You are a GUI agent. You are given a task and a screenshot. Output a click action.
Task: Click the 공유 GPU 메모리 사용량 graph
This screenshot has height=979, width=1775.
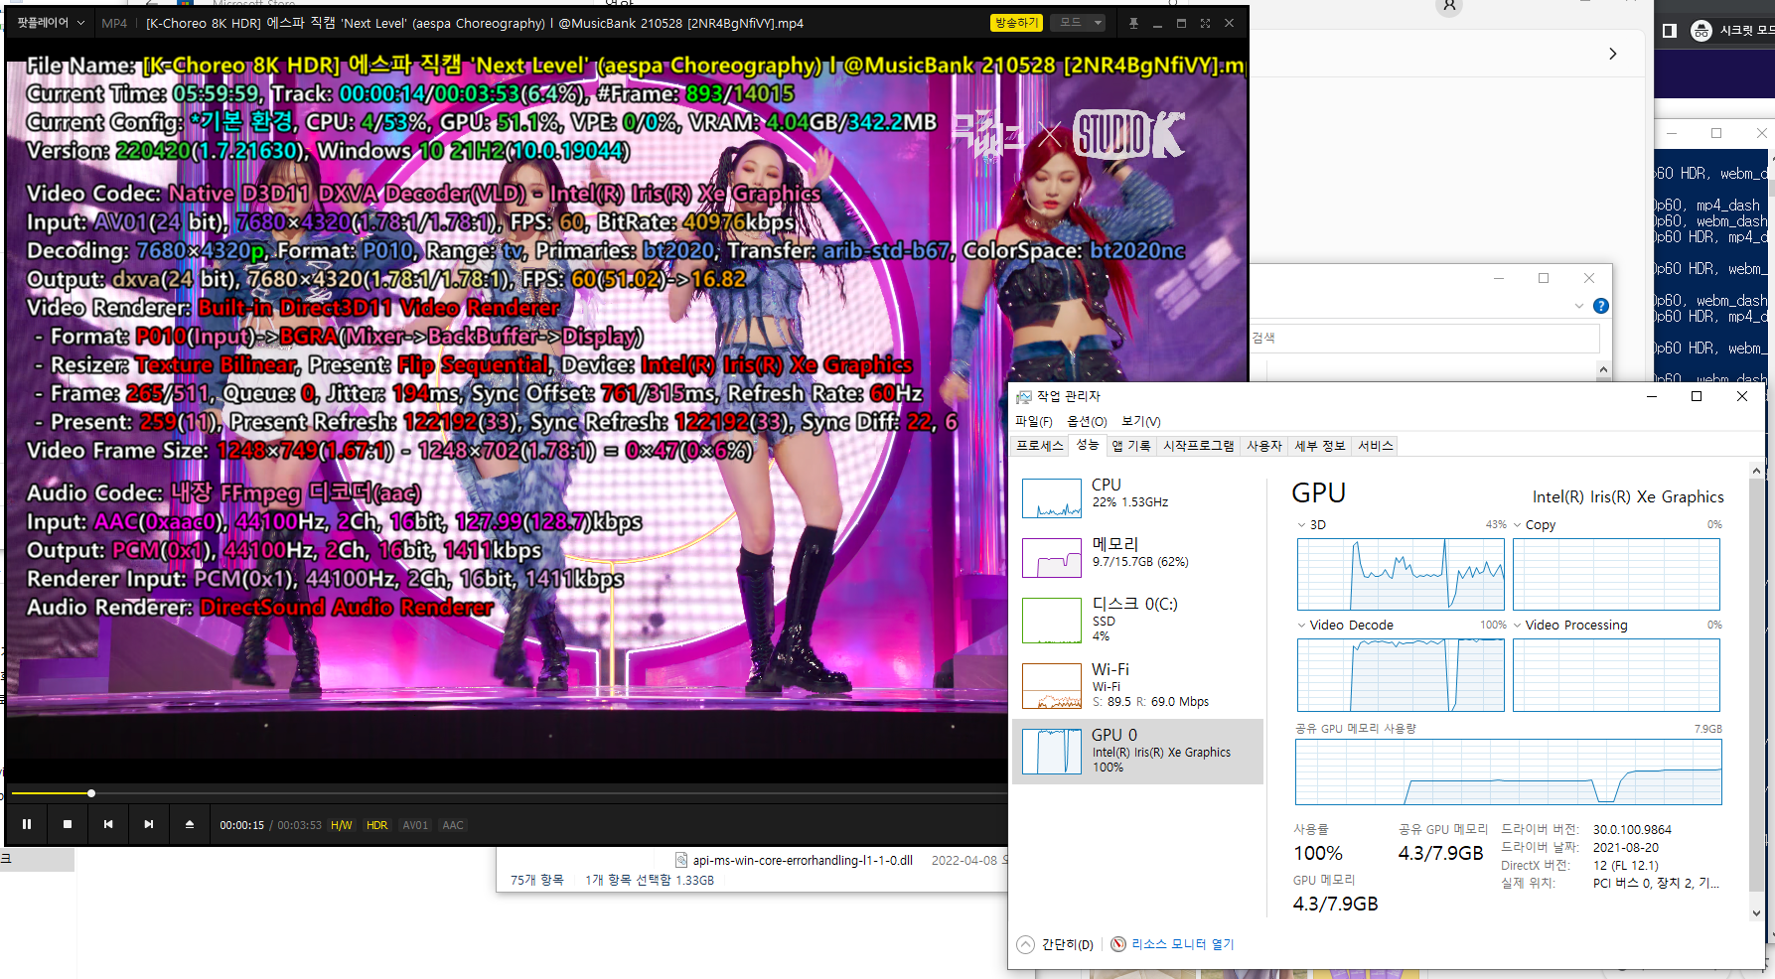1508,771
